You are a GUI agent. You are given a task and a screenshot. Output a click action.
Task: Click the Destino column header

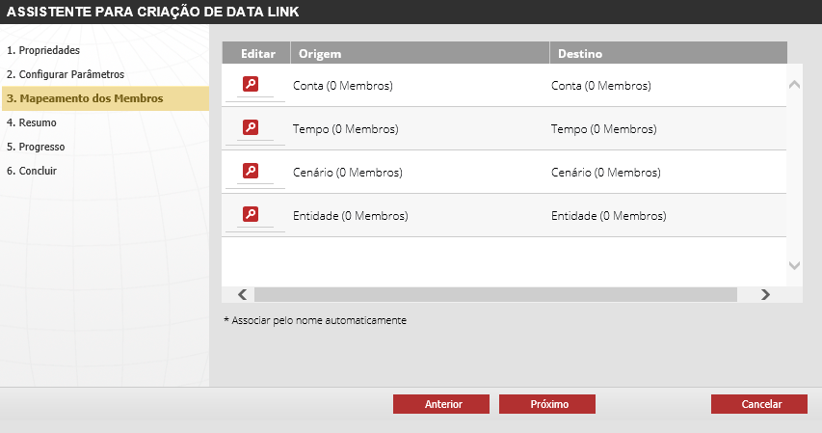pyautogui.click(x=669, y=53)
